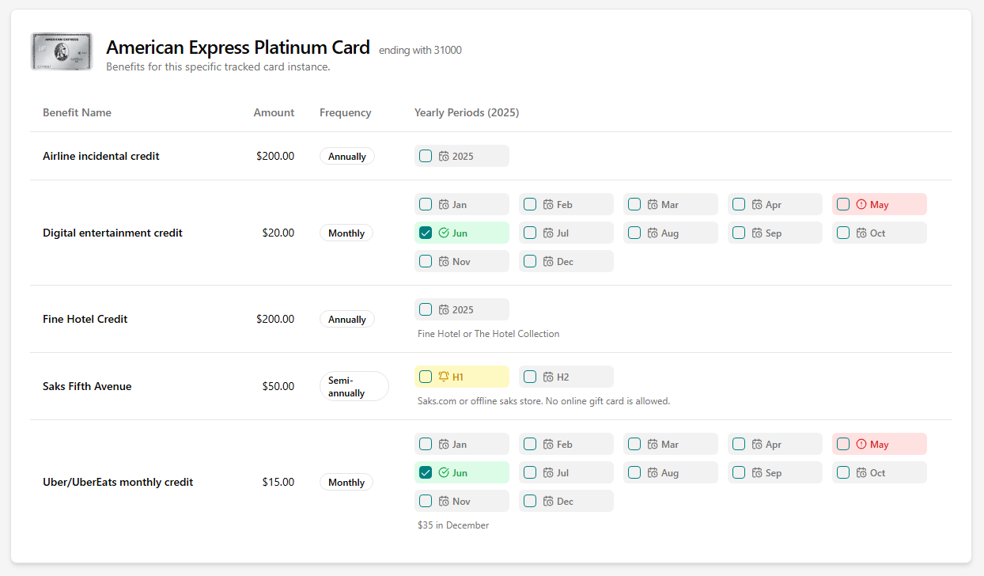The width and height of the screenshot is (984, 576).
Task: Click the red alert icon for Uber credit May
Action: (861, 444)
